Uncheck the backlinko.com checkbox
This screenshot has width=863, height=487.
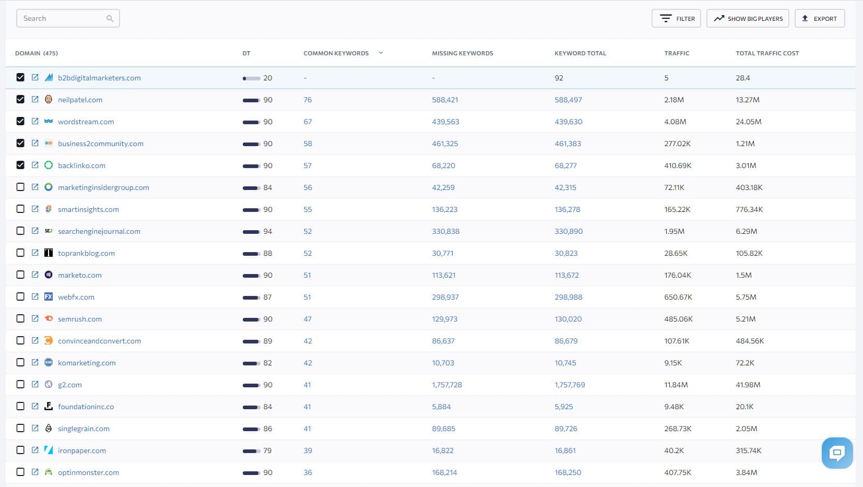click(x=20, y=165)
